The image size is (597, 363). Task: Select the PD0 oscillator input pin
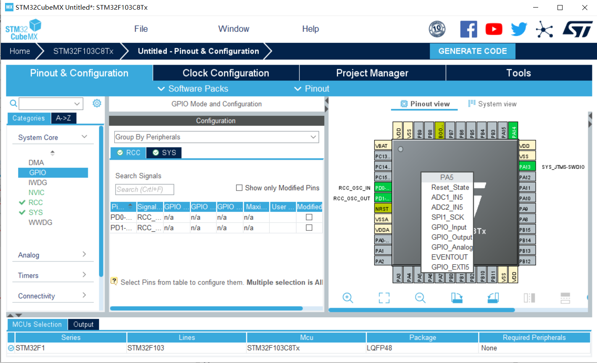click(x=383, y=188)
